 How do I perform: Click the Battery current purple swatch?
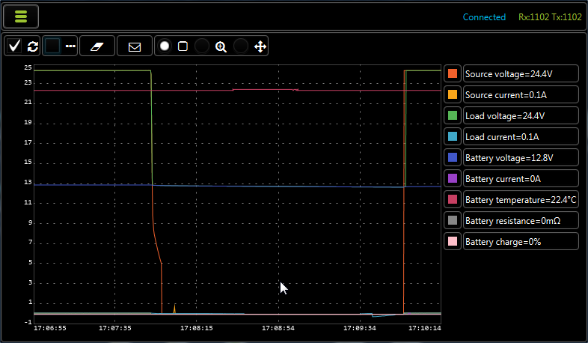click(452, 178)
